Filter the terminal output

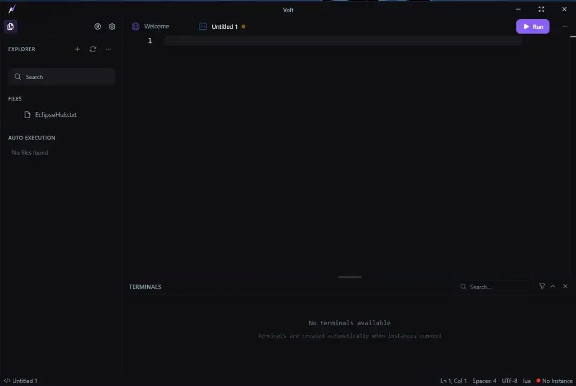(542, 286)
